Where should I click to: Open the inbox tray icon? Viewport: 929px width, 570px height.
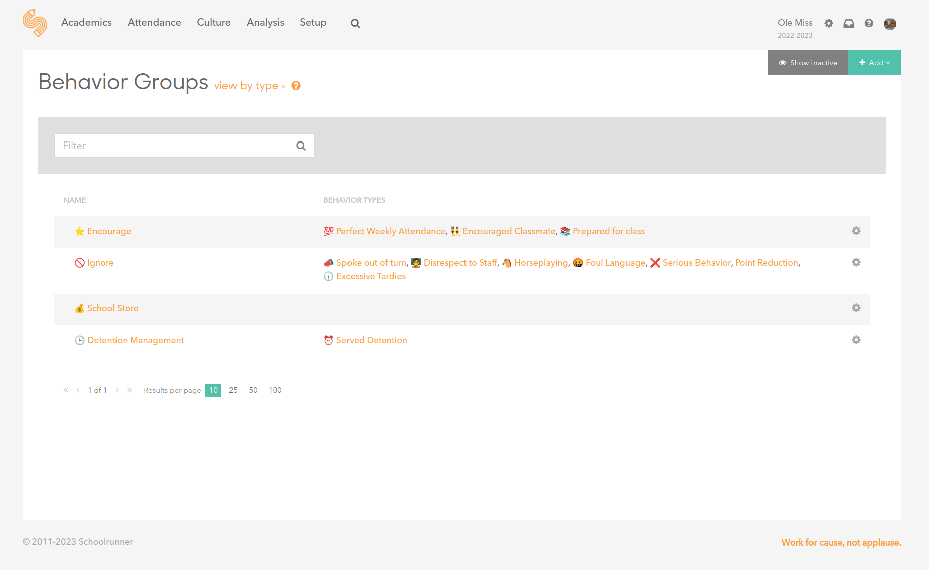point(849,23)
